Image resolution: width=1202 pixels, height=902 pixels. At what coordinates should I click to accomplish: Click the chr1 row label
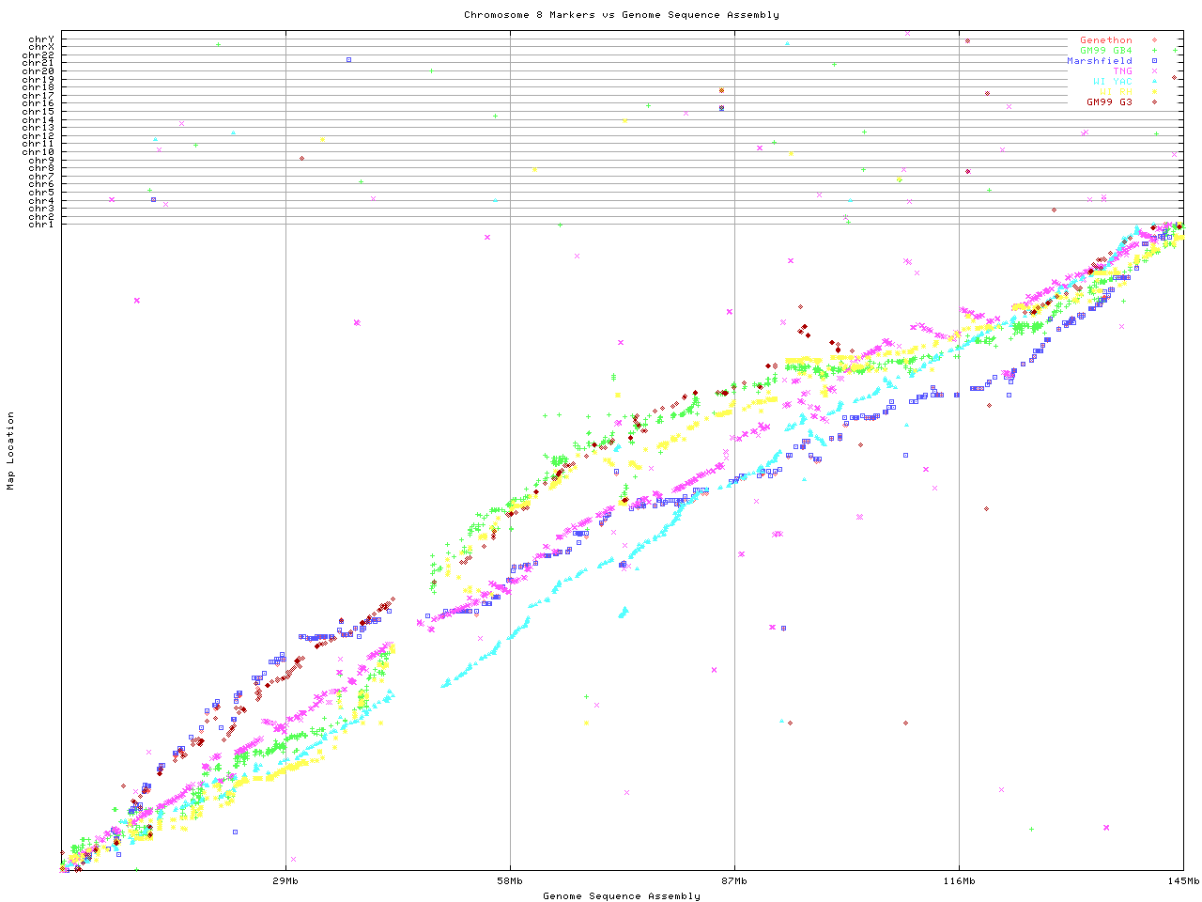(41, 225)
